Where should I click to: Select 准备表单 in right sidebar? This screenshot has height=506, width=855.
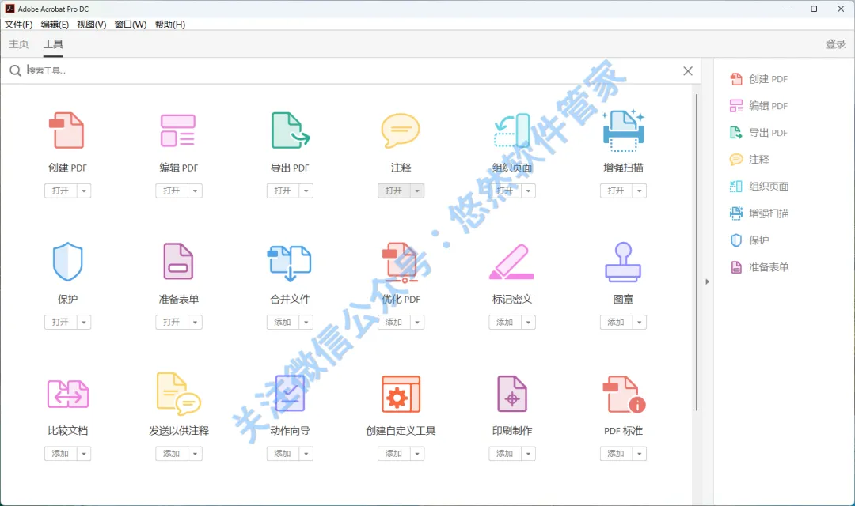point(759,267)
